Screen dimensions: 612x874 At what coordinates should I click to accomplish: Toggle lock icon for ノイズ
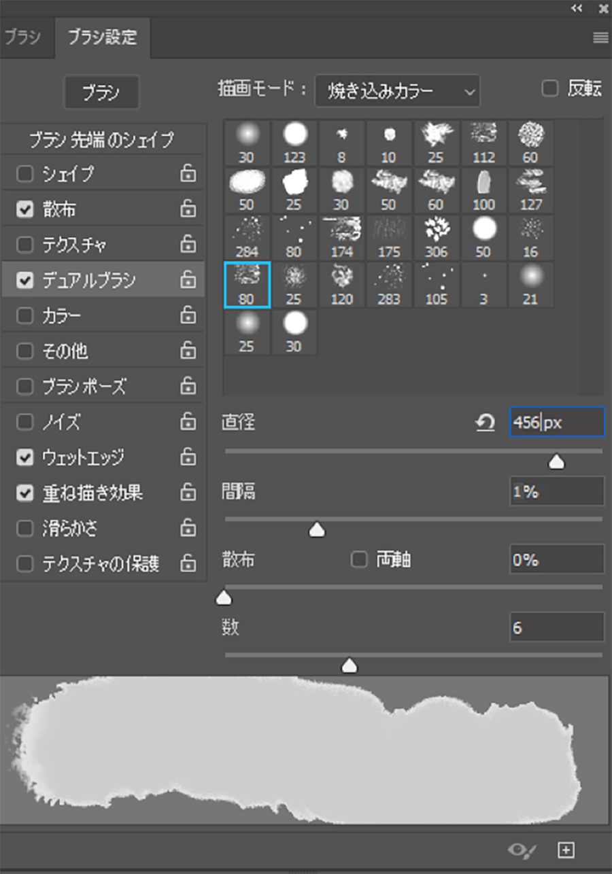[x=188, y=422]
